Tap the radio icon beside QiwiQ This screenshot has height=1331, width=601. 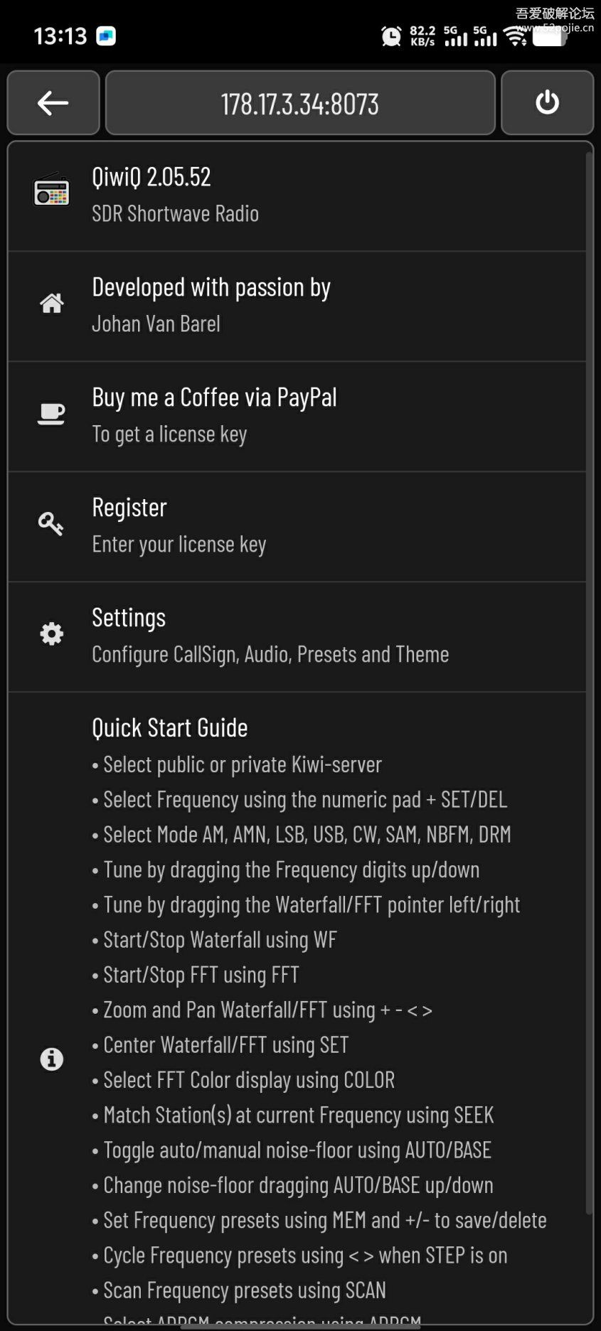pyautogui.click(x=52, y=191)
